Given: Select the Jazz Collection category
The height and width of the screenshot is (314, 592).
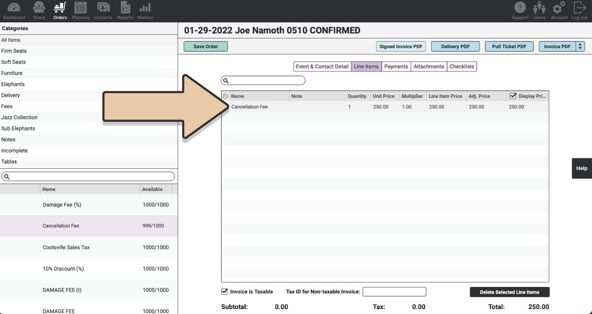Looking at the screenshot, I should point(89,117).
